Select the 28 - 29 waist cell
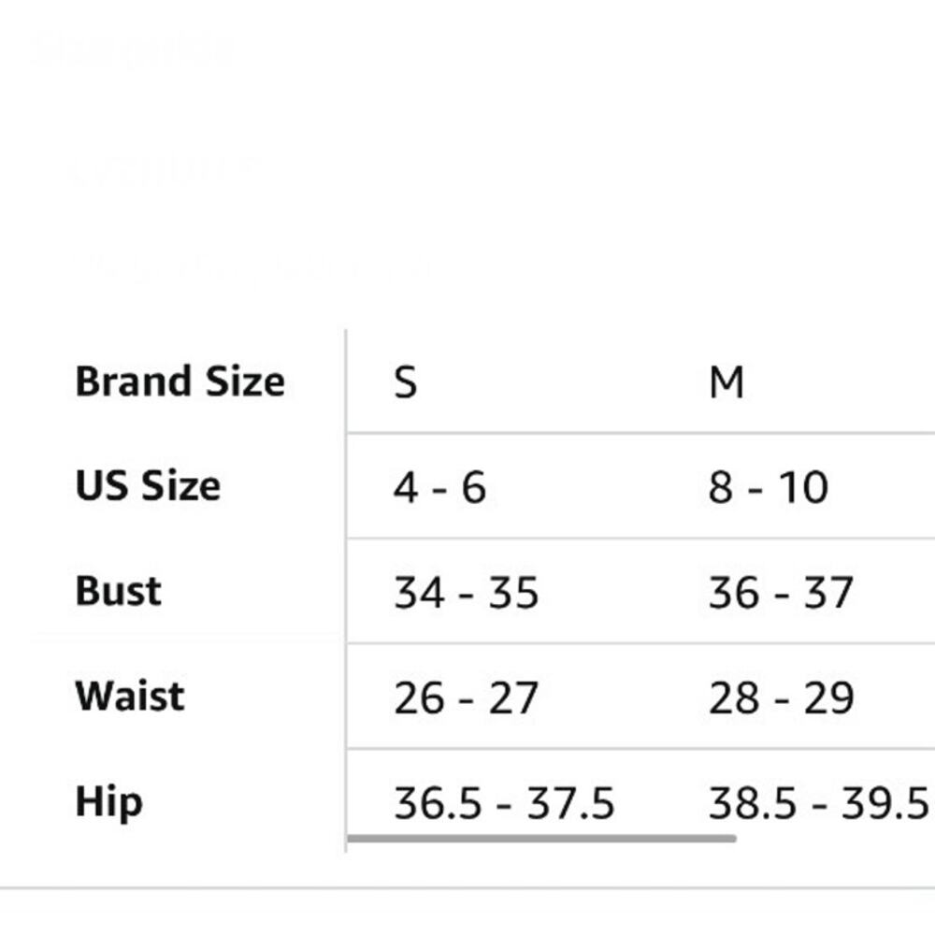Image resolution: width=935 pixels, height=935 pixels. tap(782, 698)
